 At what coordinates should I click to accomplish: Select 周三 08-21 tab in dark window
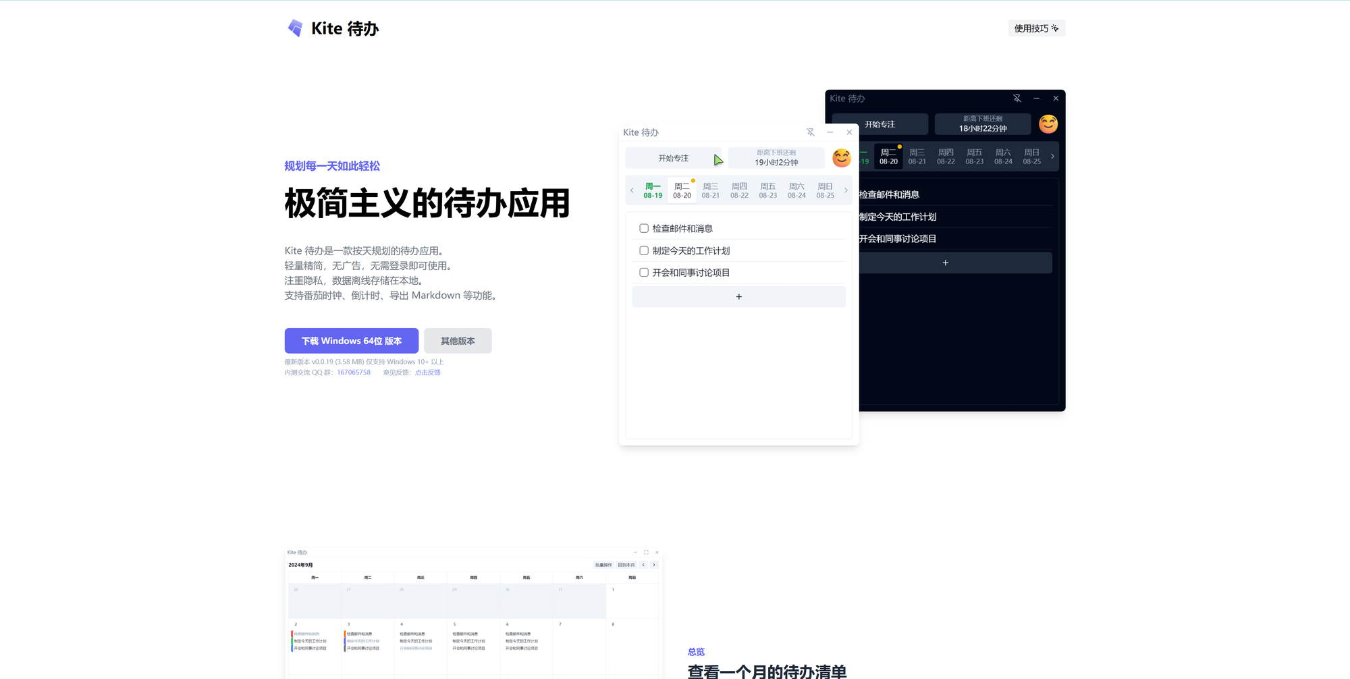917,157
